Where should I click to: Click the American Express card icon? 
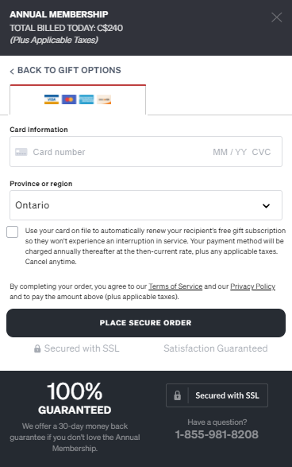tap(86, 99)
